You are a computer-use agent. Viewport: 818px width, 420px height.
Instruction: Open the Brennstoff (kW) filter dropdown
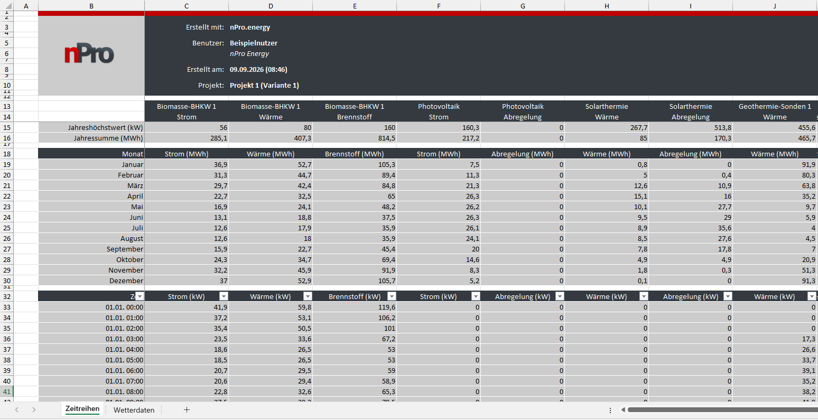coord(392,296)
